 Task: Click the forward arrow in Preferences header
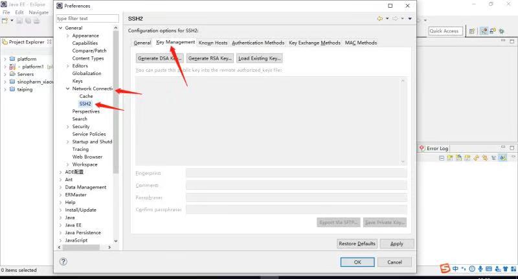[x=395, y=19]
